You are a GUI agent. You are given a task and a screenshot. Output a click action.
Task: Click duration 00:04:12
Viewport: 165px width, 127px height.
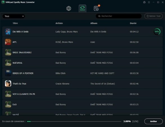coord(134,32)
